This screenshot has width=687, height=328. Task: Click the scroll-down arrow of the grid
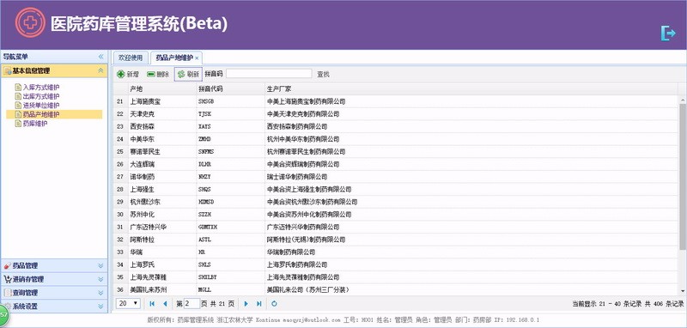point(683,291)
